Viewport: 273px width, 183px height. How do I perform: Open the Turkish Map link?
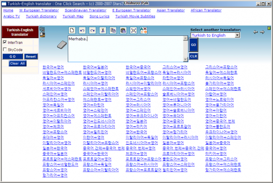pyautogui.click(x=73, y=16)
